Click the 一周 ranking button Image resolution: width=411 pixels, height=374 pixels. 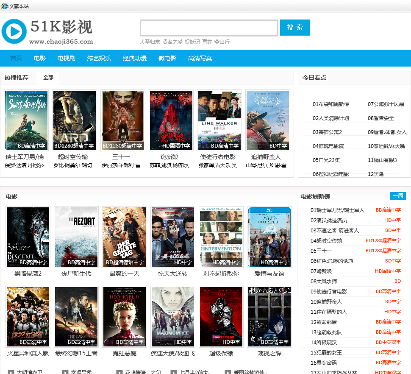pos(398,196)
